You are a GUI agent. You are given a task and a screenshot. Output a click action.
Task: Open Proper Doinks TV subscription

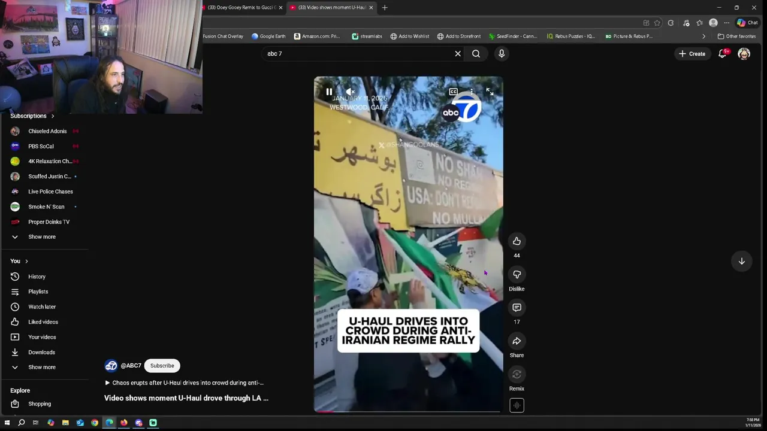pyautogui.click(x=45, y=222)
